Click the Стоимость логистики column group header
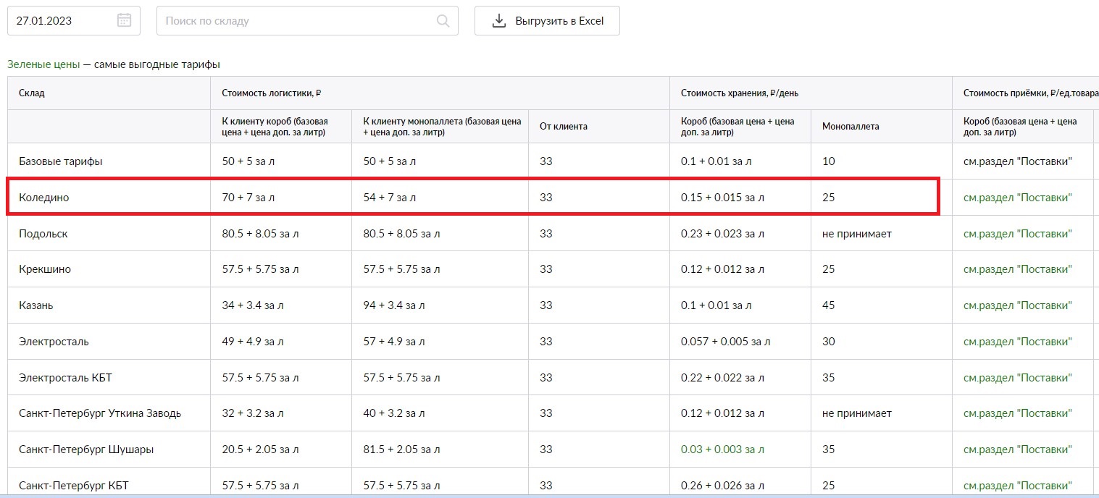This screenshot has width=1099, height=498. [271, 93]
